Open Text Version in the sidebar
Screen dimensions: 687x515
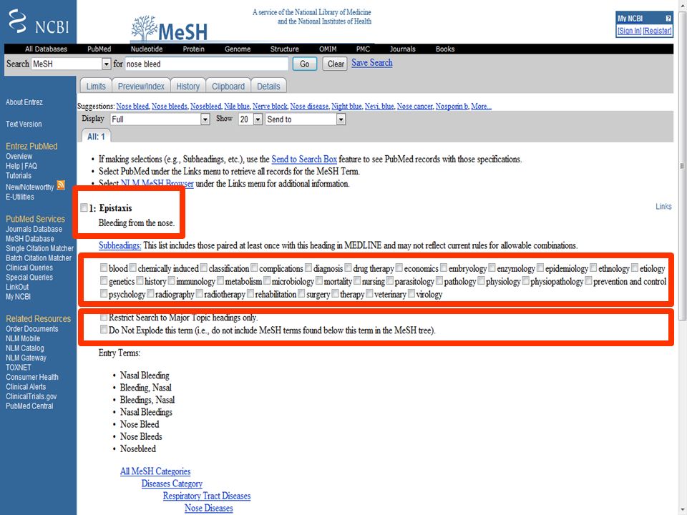coord(24,124)
